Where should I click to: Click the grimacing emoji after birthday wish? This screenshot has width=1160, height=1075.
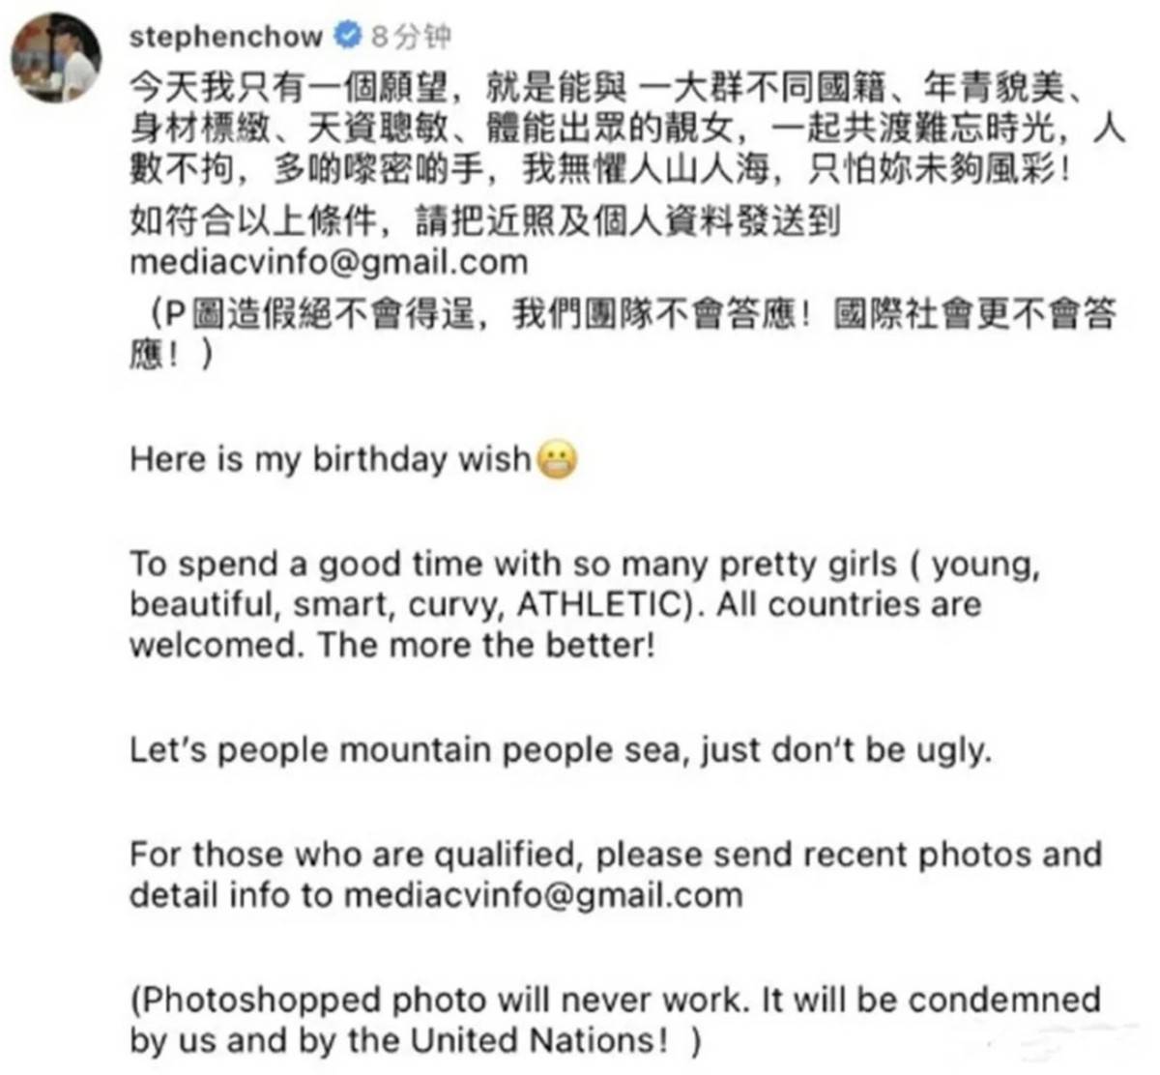coord(556,460)
